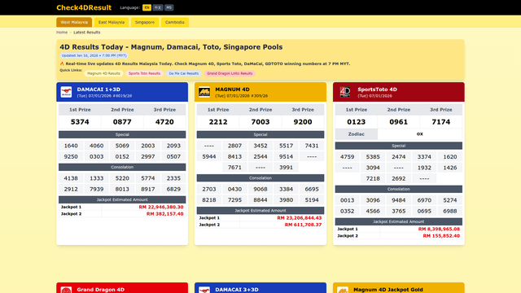Click the Magnum 4D logo icon
Screen dimensions: 521x293
pos(204,92)
